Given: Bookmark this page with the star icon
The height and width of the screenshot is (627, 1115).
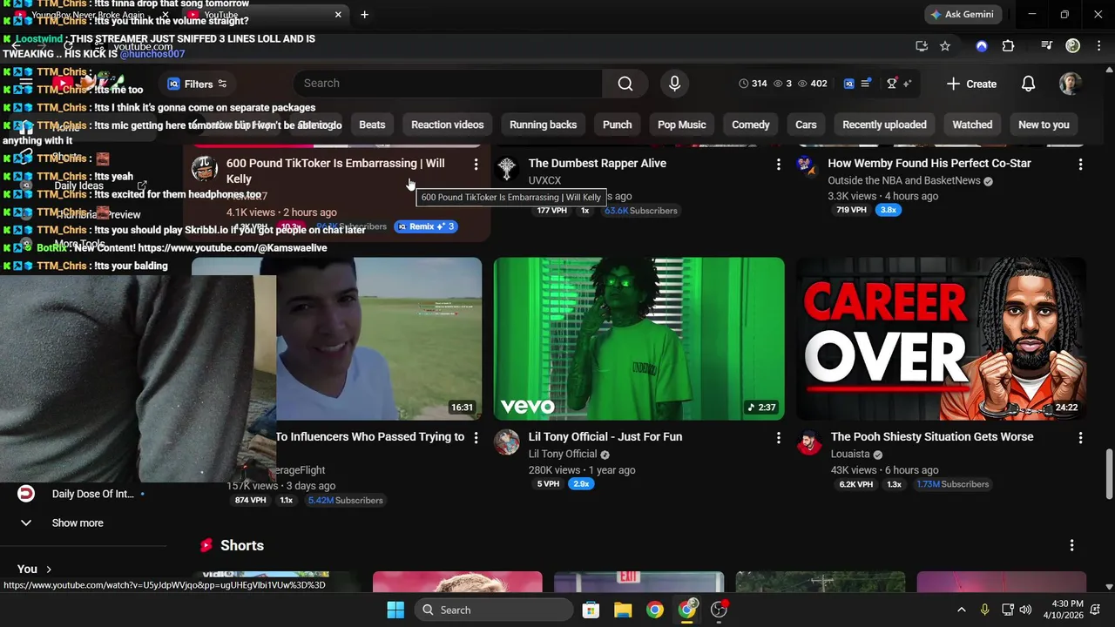Looking at the screenshot, I should [945, 46].
